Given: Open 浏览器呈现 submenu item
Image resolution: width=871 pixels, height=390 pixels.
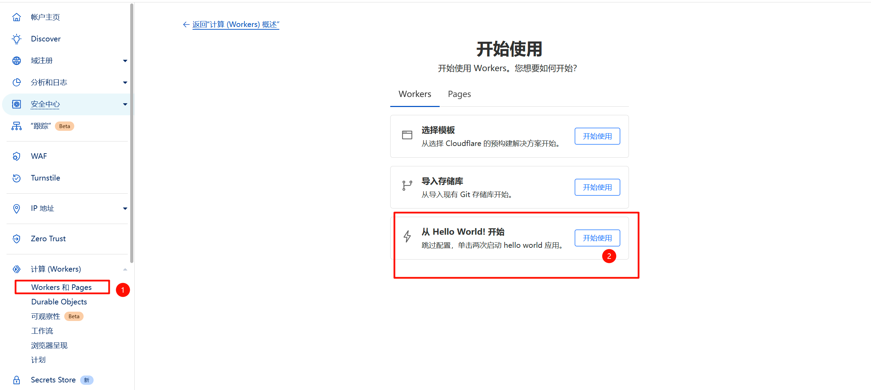Looking at the screenshot, I should click(49, 345).
